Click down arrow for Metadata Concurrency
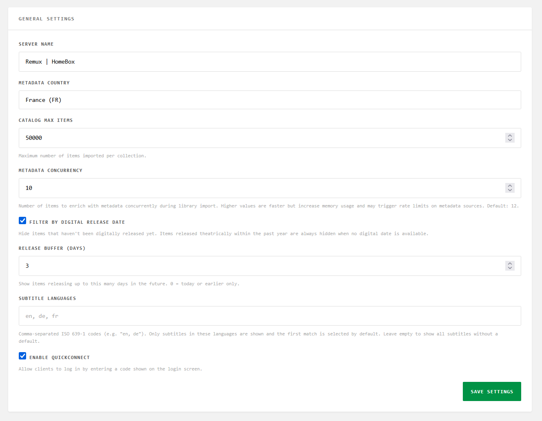Screen dimensions: 542x421 [x=510, y=190]
